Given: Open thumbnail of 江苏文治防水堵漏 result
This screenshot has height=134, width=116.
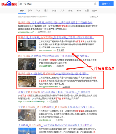Looking at the screenshot, I should (27, 131).
